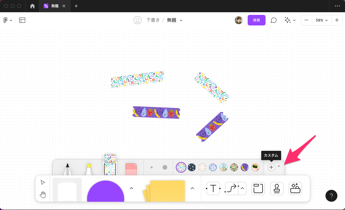Select the Text tool

click(x=213, y=188)
